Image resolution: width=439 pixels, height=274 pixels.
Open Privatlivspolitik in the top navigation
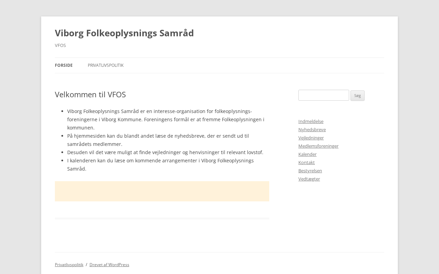click(106, 65)
